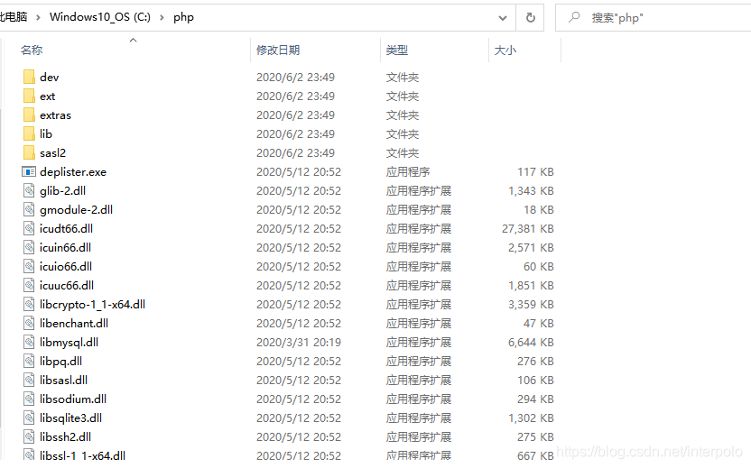Select the glib-2.dll file name
Image resolution: width=751 pixels, height=468 pixels.
click(63, 191)
